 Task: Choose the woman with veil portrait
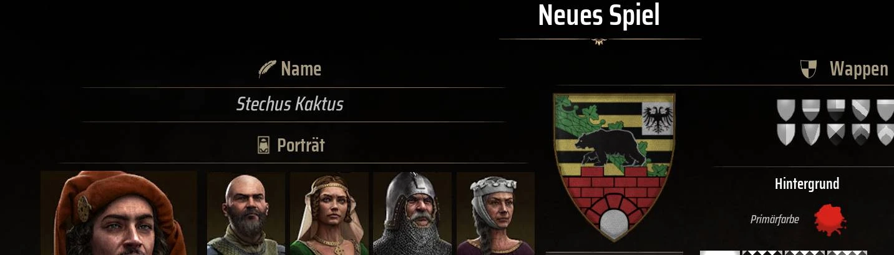[329, 213]
